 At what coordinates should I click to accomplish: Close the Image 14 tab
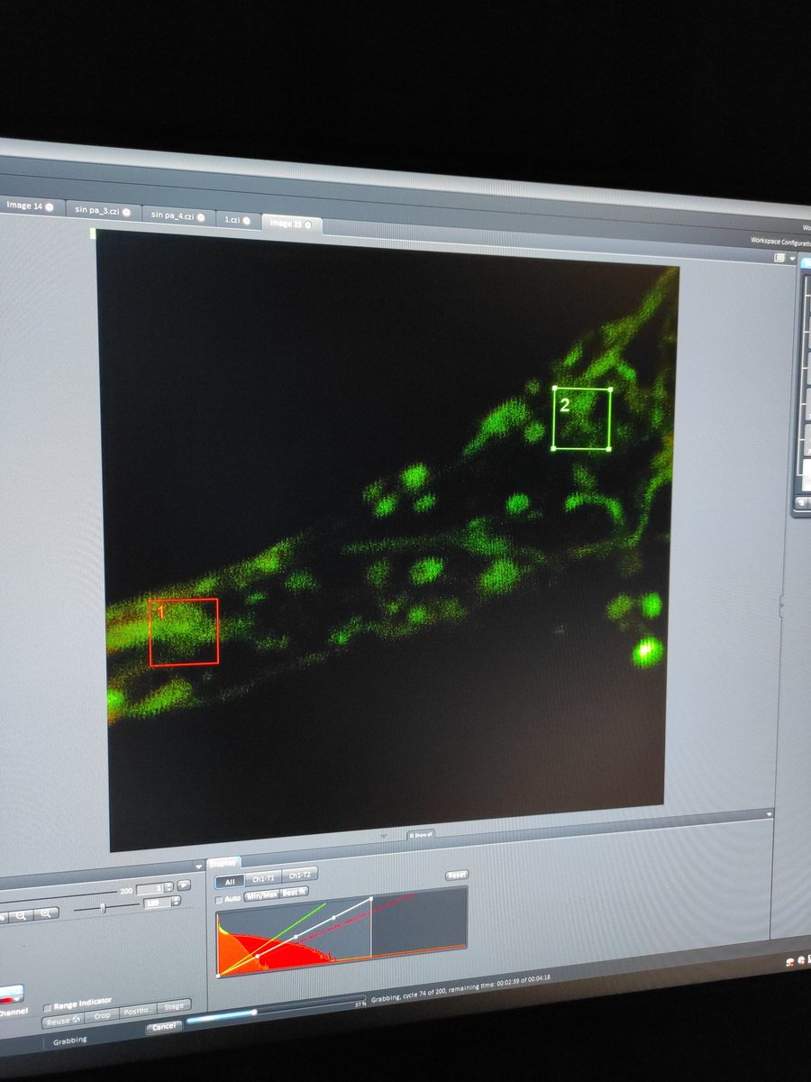(50, 206)
